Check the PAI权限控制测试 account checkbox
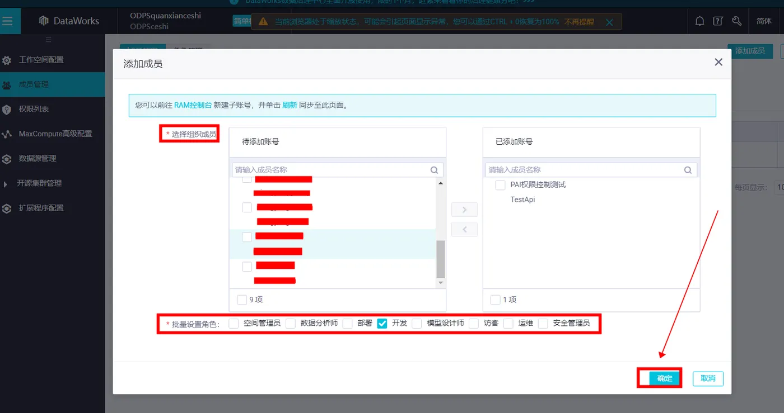 (501, 185)
